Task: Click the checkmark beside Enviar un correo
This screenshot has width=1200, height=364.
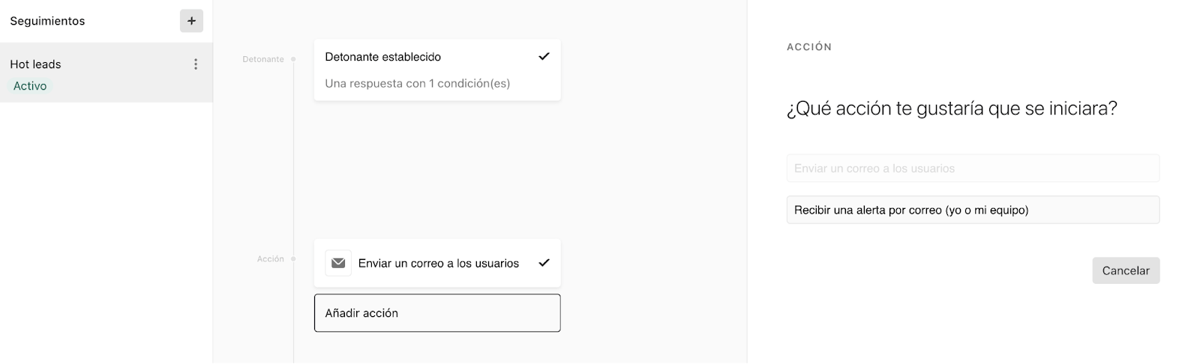Action: (x=544, y=263)
